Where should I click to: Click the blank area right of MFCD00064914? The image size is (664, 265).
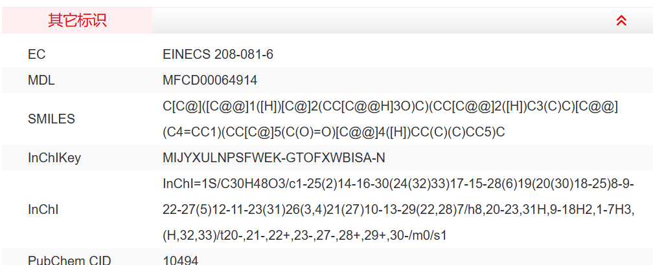(453, 81)
